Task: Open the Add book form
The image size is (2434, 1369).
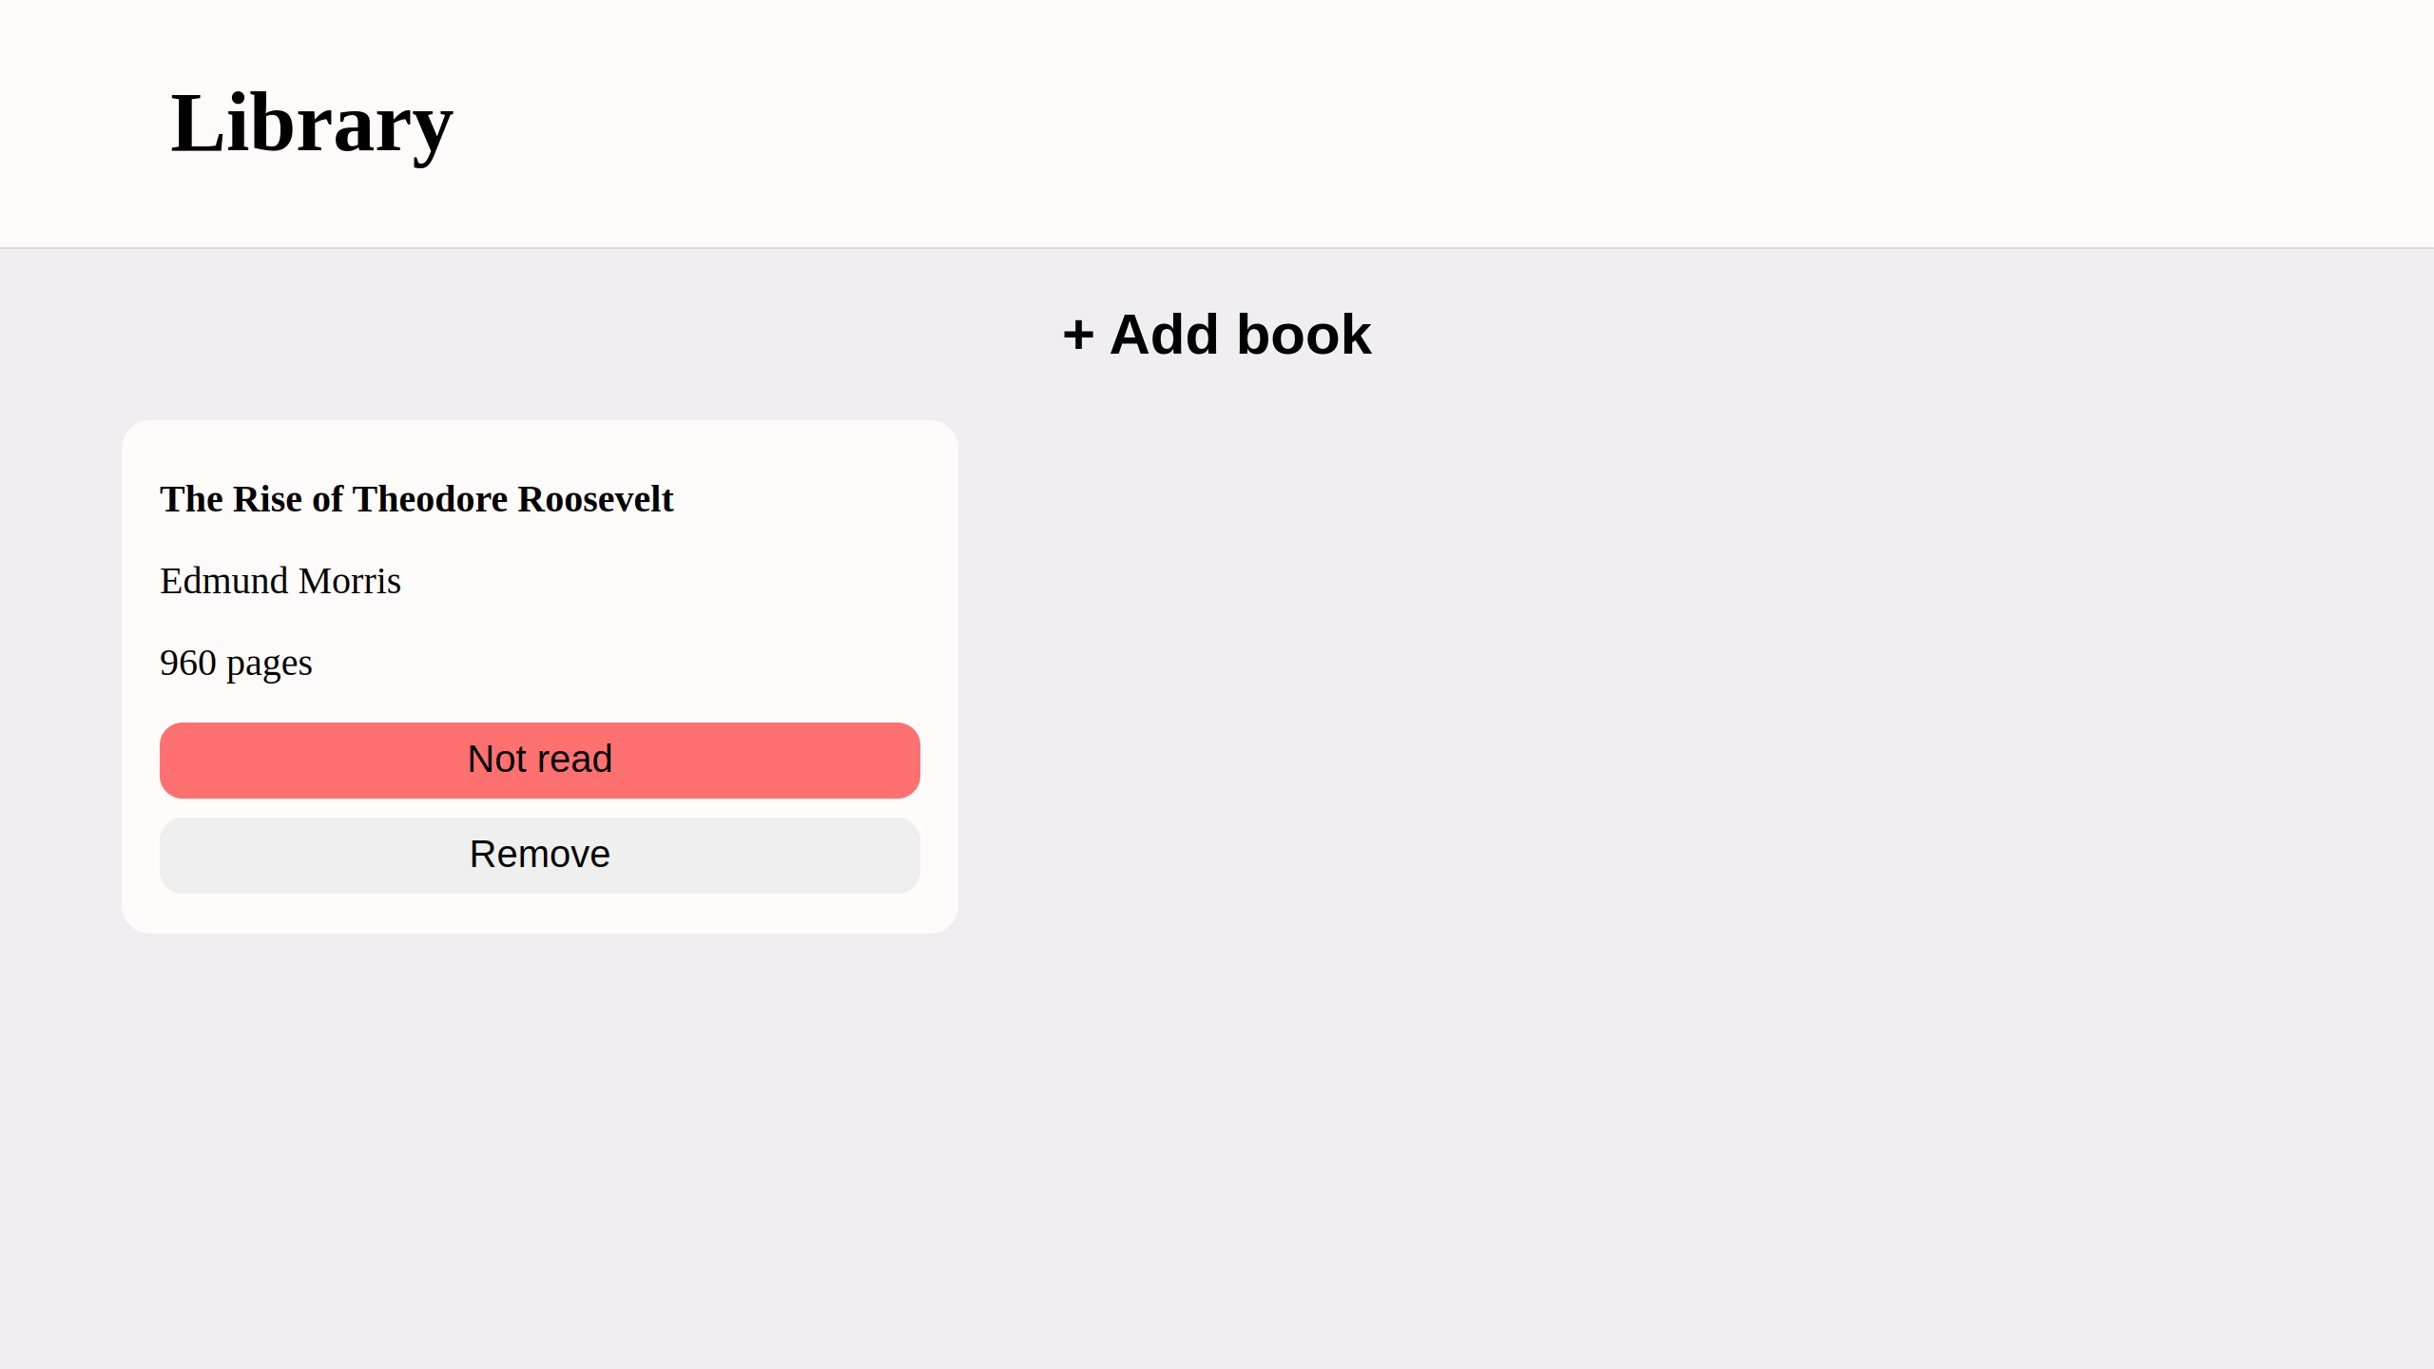Action: tap(1217, 335)
